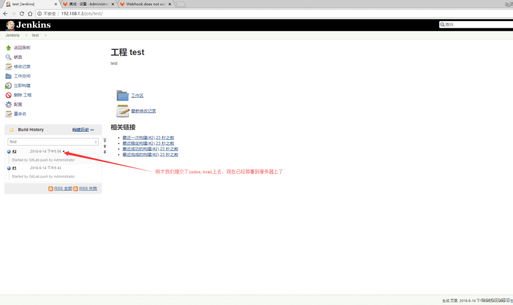Collapse Build History using the minus toggle
Screen dimensions: 513x305
[92, 130]
